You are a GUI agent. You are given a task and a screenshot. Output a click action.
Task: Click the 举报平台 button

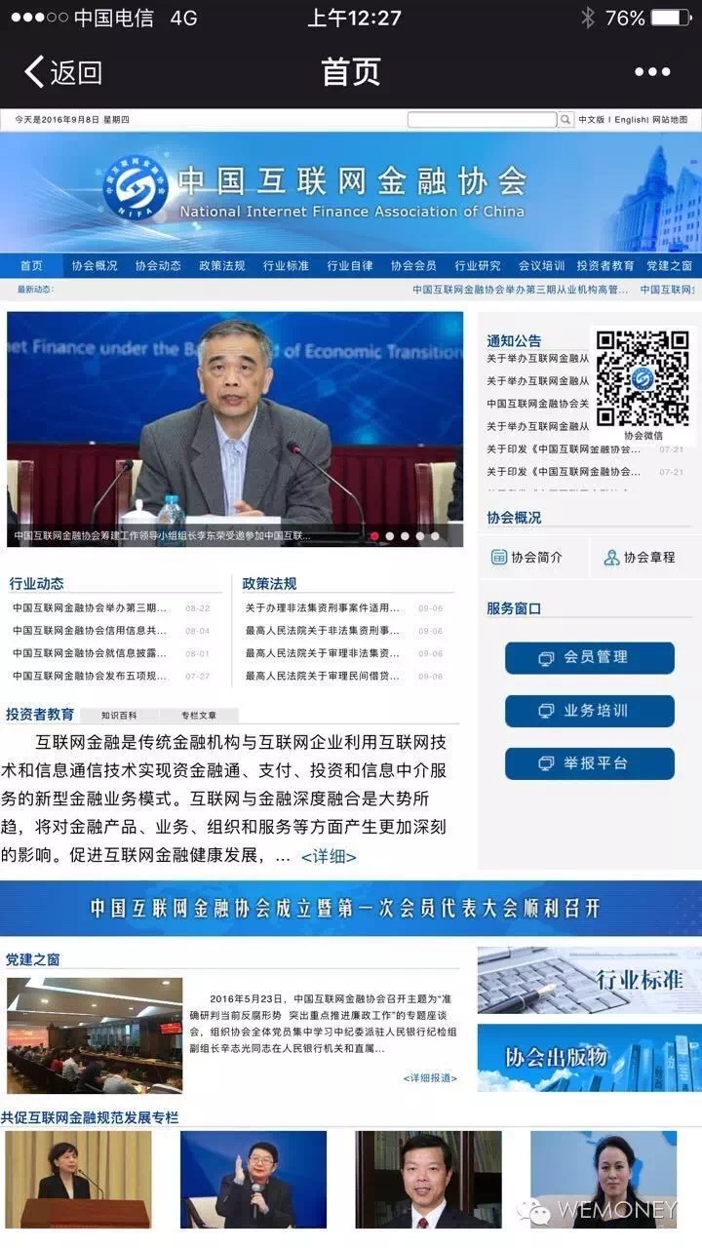(590, 763)
